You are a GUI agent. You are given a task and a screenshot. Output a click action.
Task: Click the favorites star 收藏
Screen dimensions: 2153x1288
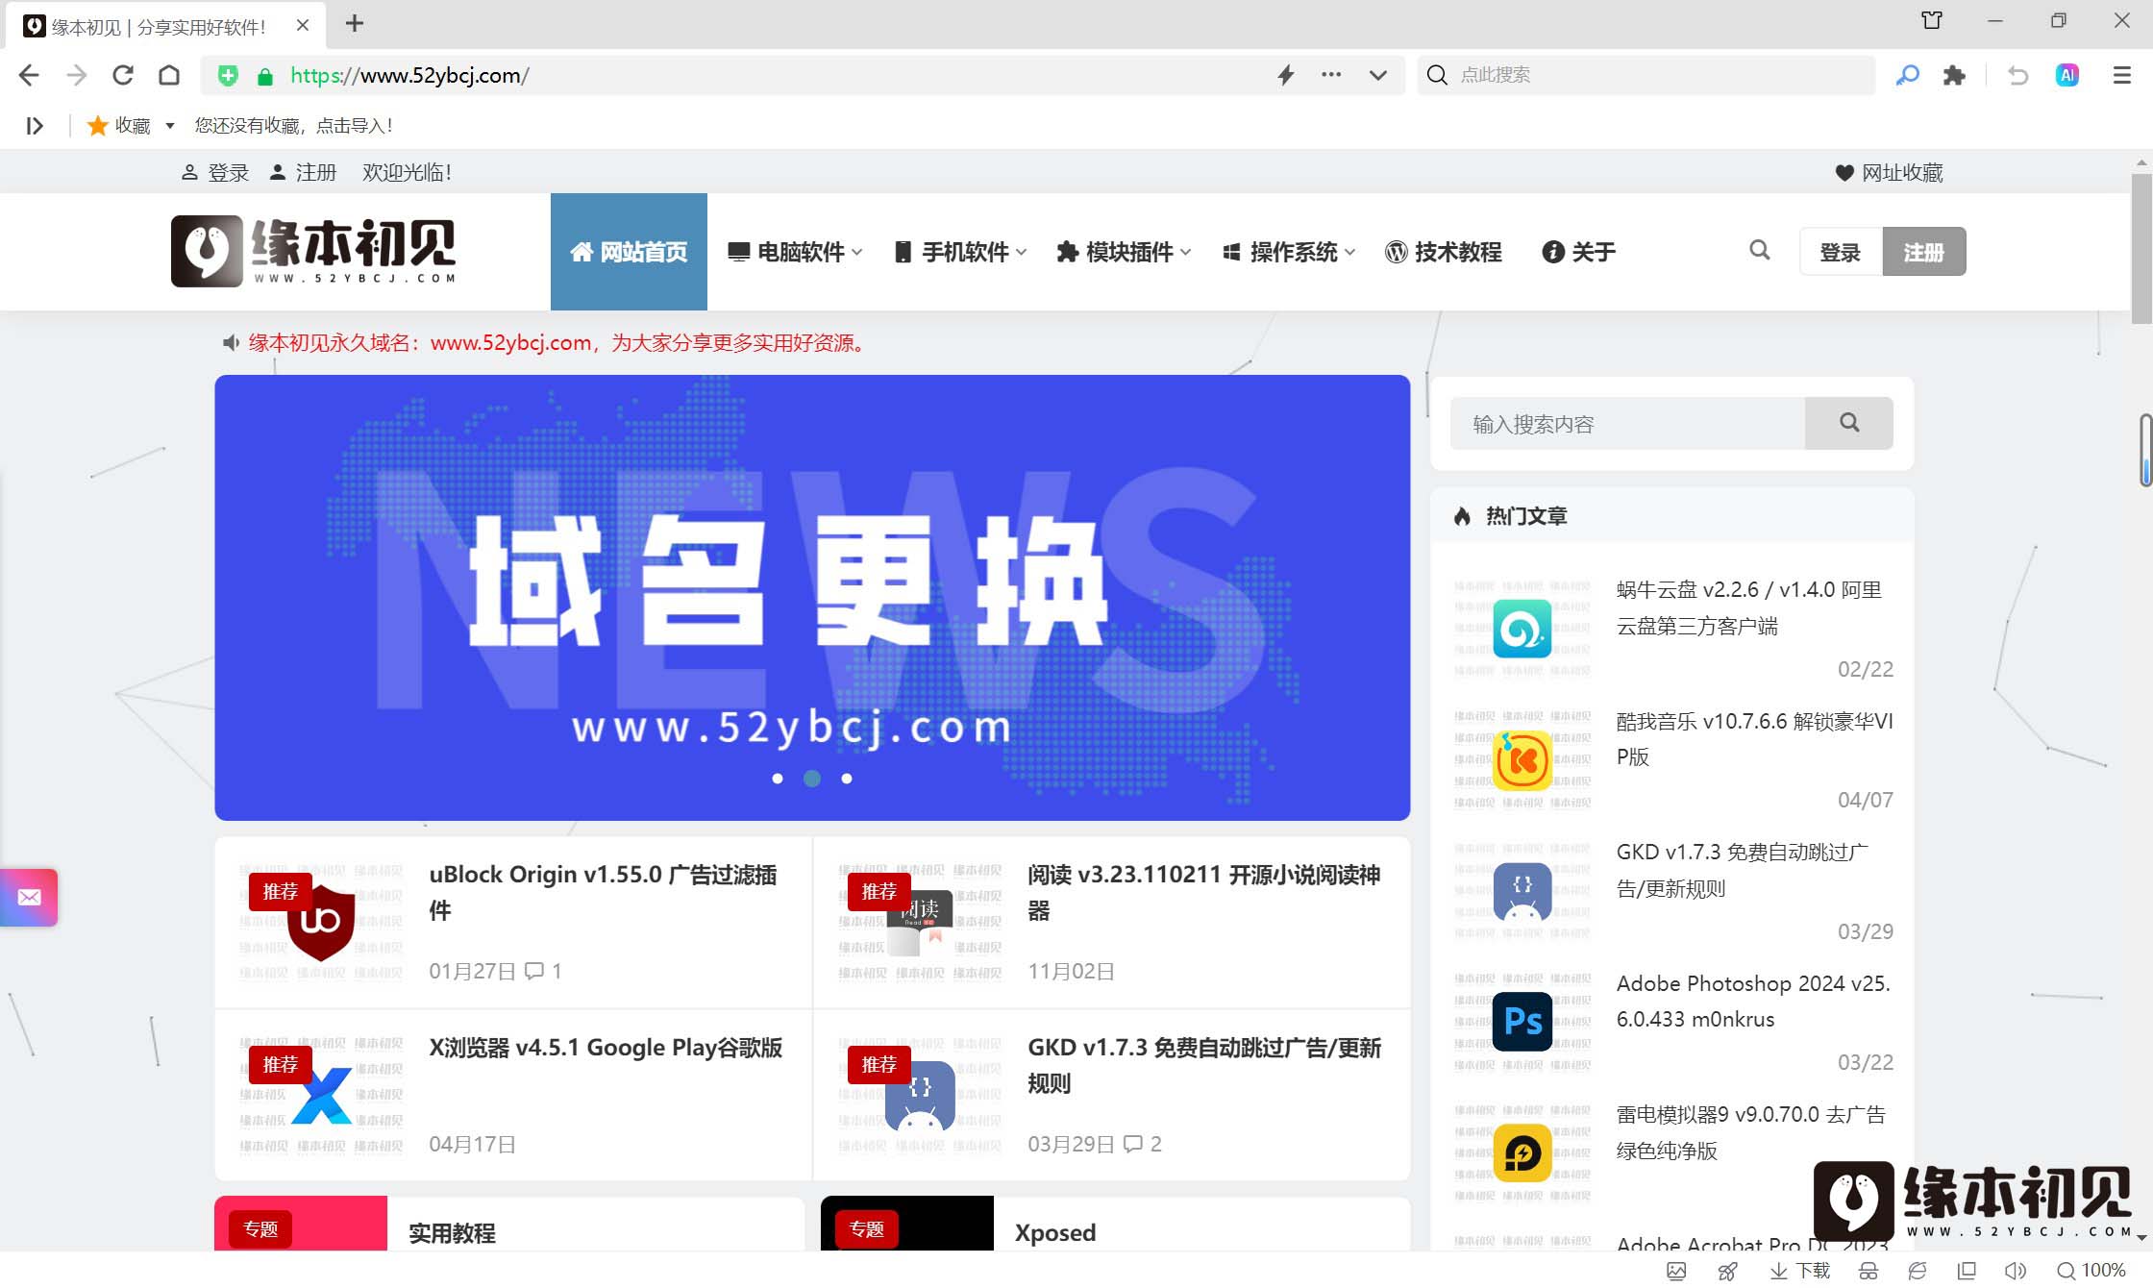click(118, 126)
